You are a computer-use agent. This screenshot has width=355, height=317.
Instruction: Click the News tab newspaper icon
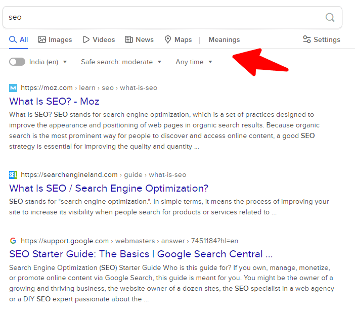(x=129, y=39)
